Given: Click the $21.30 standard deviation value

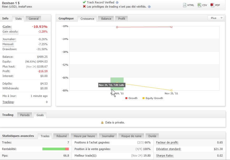Looking at the screenshot, I should tap(218, 149).
